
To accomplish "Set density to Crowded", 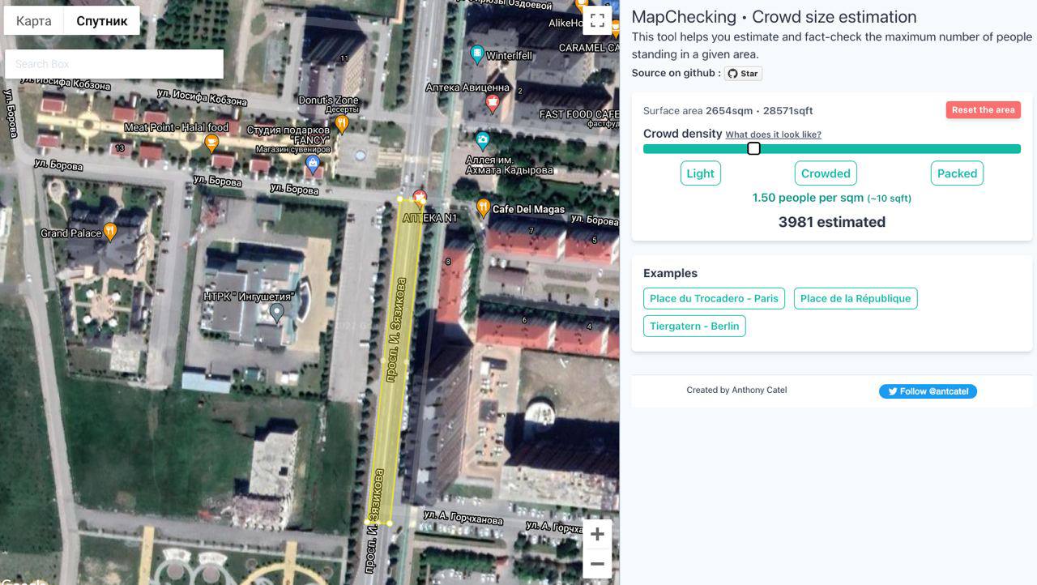I will 826,173.
